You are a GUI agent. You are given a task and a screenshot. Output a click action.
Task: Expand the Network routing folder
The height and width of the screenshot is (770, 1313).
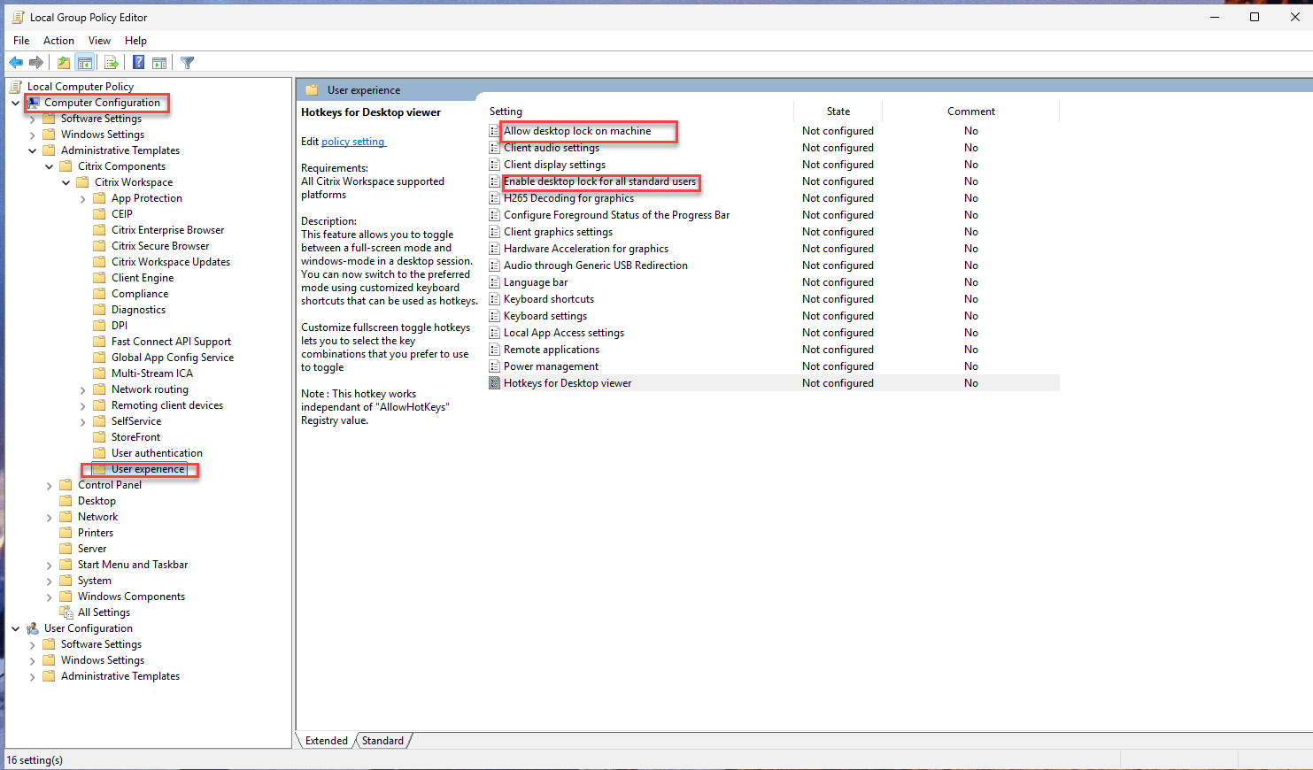(82, 389)
